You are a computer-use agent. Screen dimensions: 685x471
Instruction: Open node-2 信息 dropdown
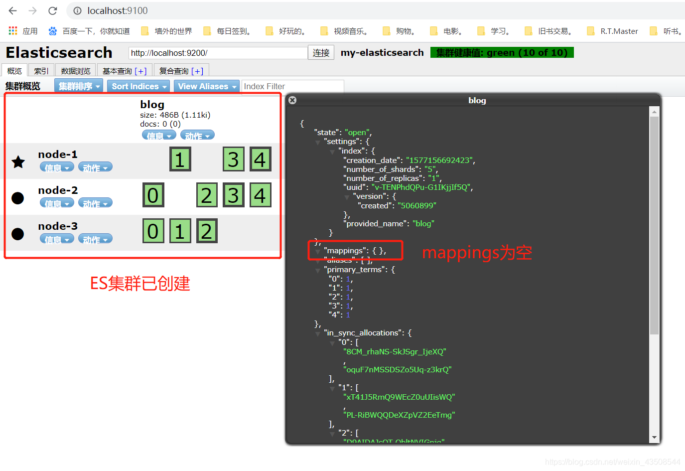[x=57, y=203]
